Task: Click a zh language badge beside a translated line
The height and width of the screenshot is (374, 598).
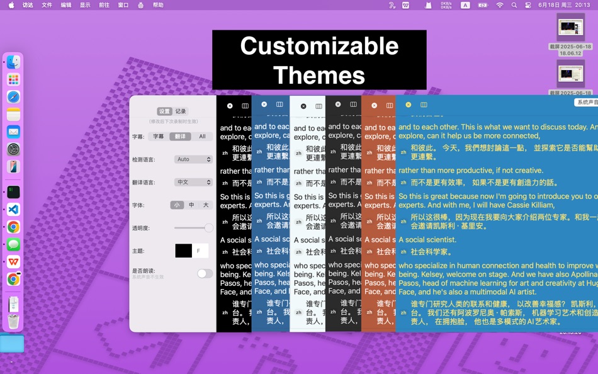Action: tap(403, 152)
